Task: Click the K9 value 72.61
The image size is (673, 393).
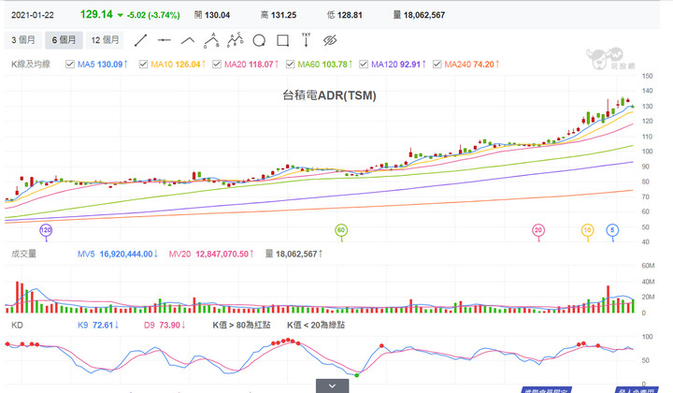Action: [x=103, y=325]
